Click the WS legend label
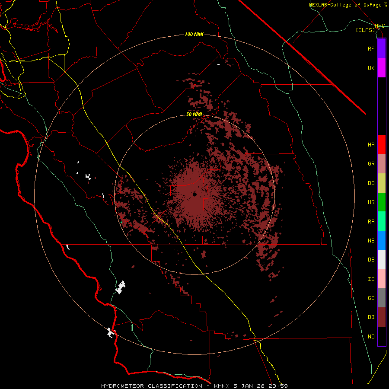 pyautogui.click(x=371, y=241)
